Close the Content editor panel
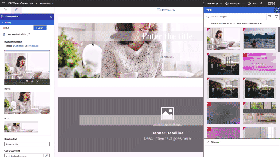Viewport: 280px width, 157px height. [x=51, y=17]
